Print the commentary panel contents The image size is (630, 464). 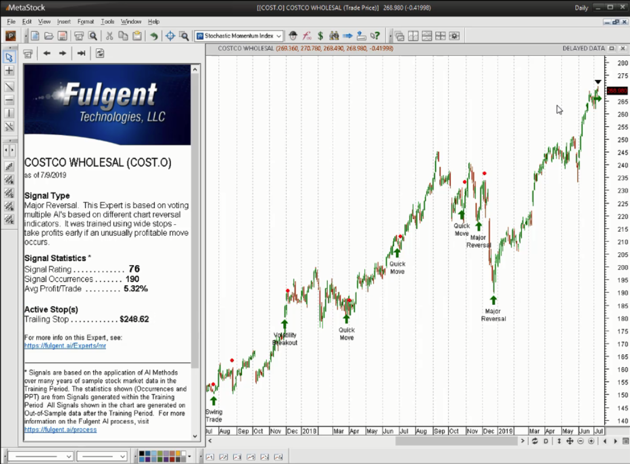click(x=28, y=53)
